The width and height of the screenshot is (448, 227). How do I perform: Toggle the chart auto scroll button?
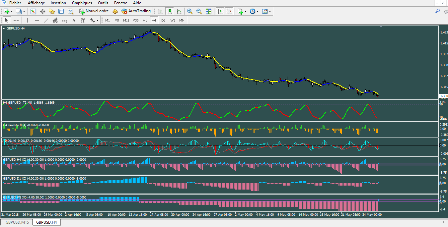coord(220,11)
